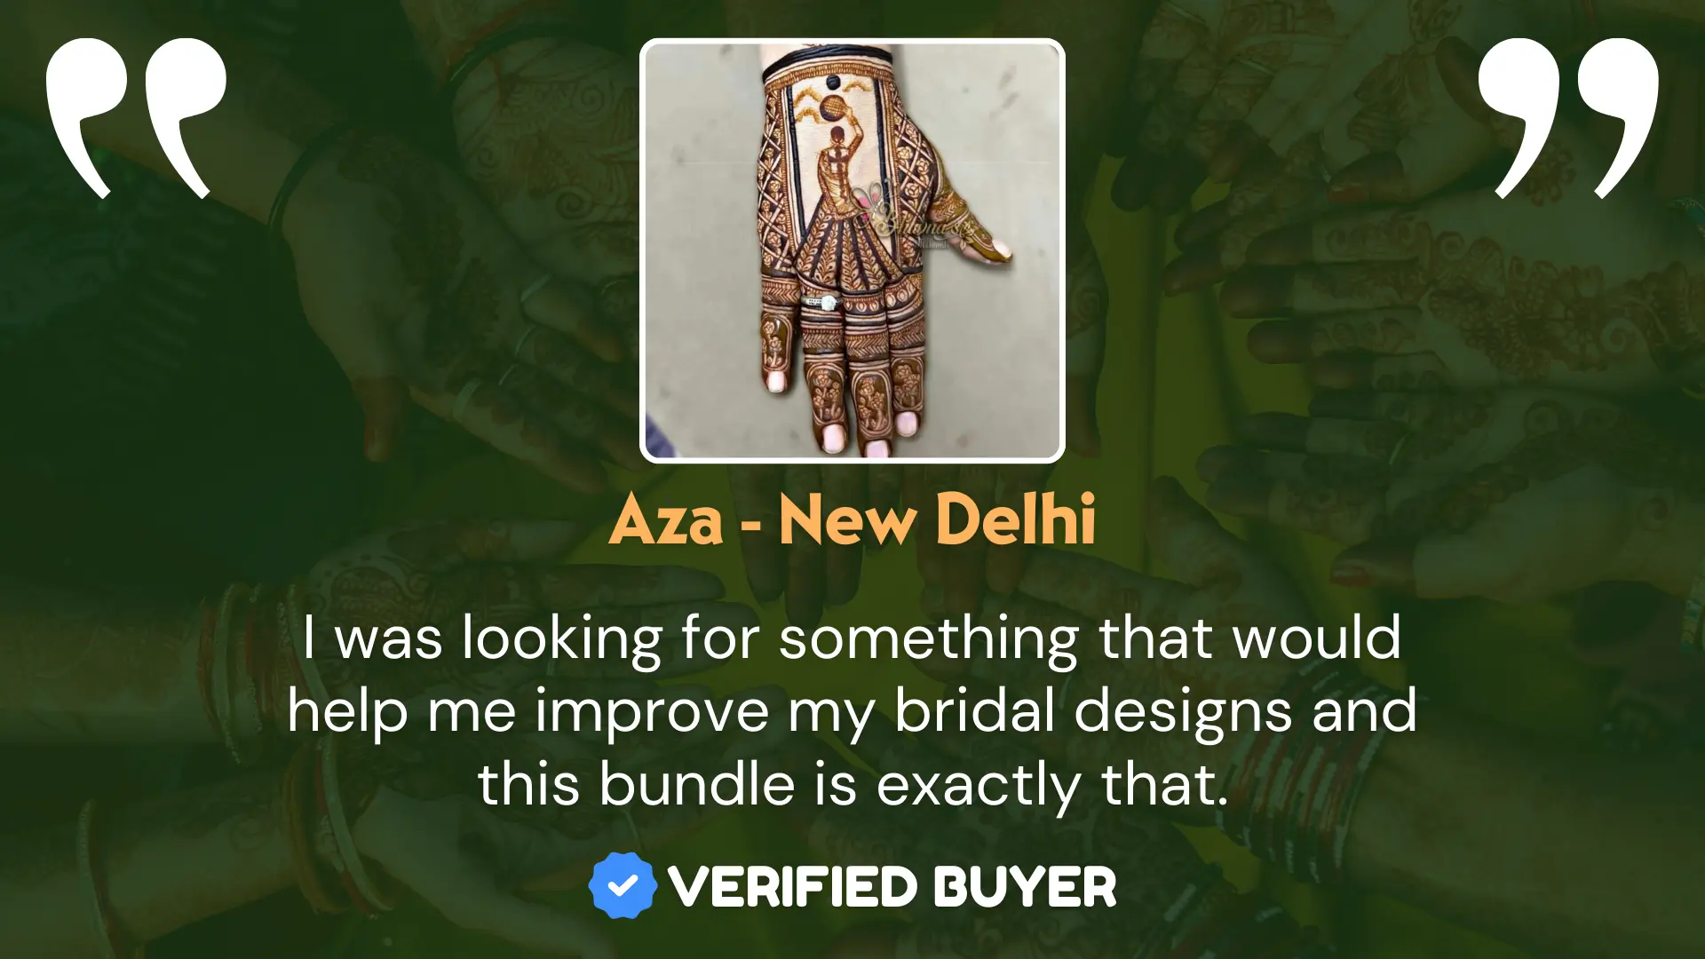The image size is (1705, 959).
Task: Click the line 'this bundle is exactly that.'
Action: [x=852, y=785]
